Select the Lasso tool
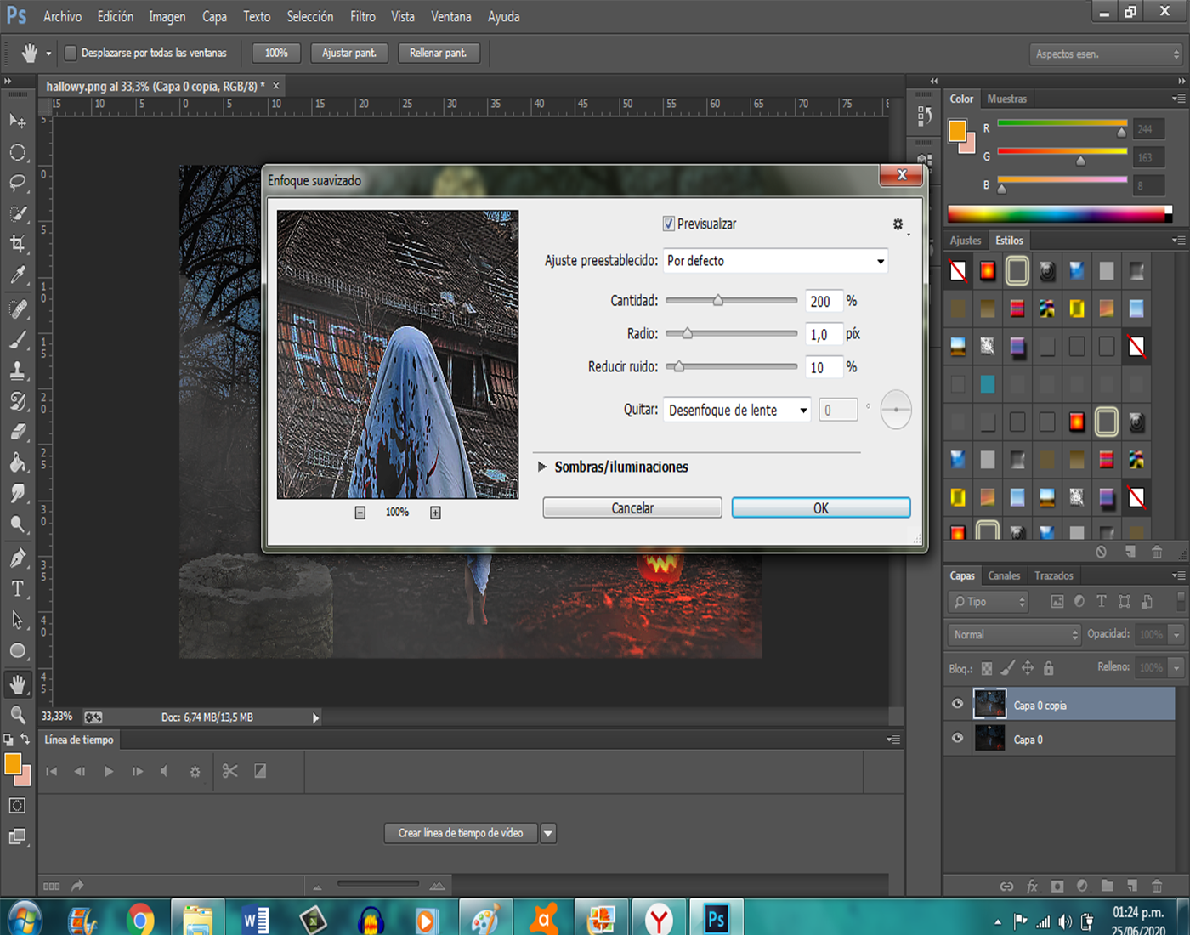The width and height of the screenshot is (1190, 935). click(18, 183)
